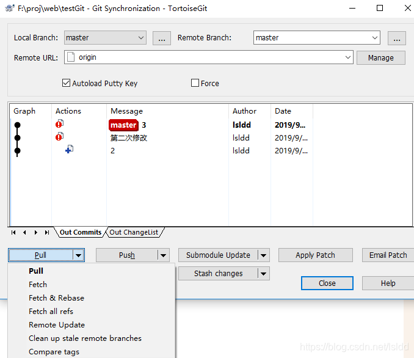This screenshot has width=414, height=358.
Task: Click the Close button
Action: click(x=327, y=283)
